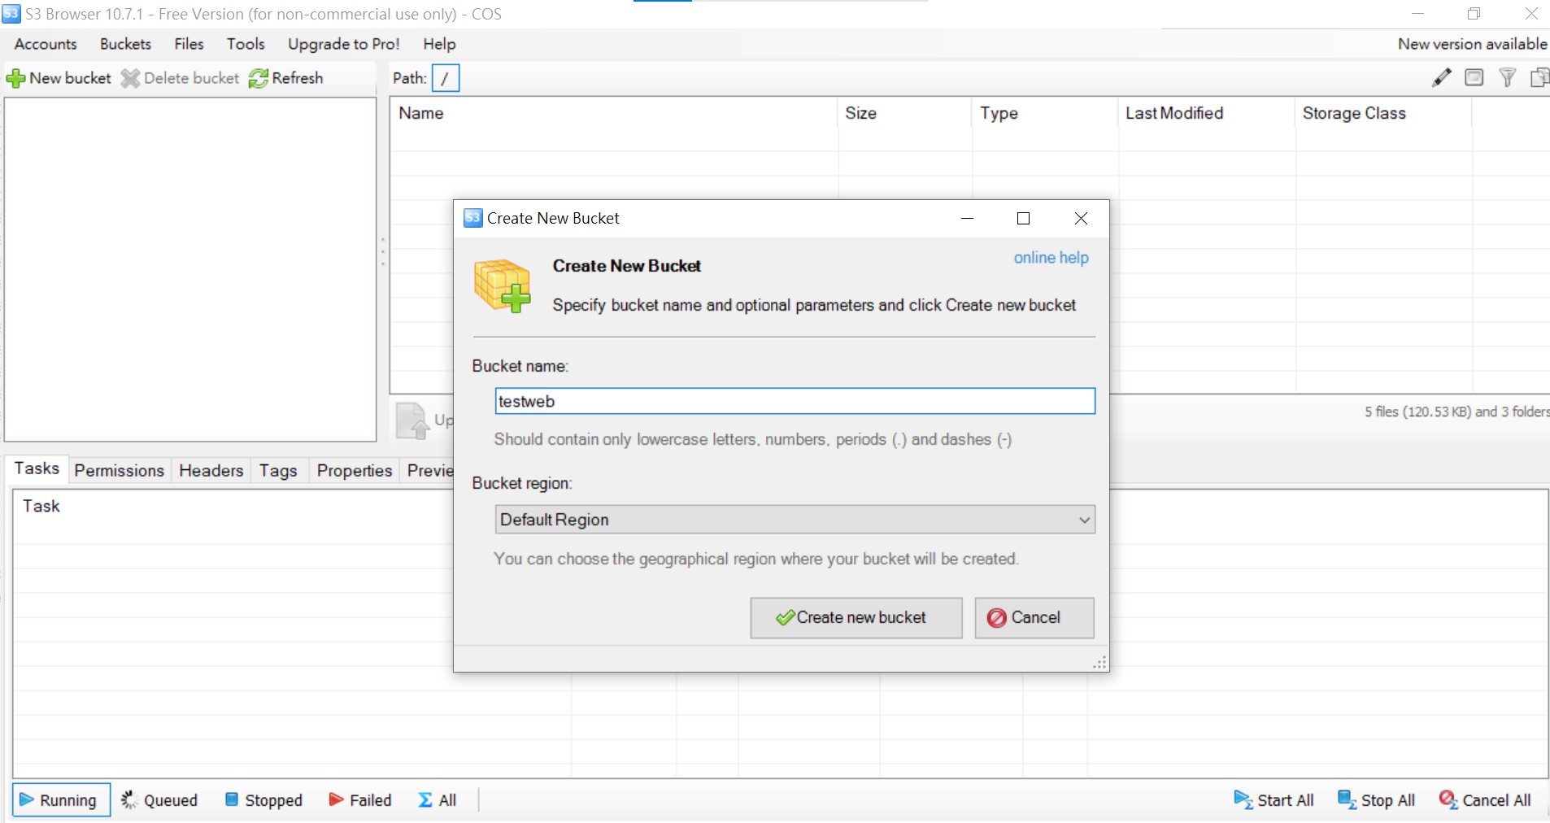Sort files by Size column
Screen dimensions: 1550x823
point(905,113)
